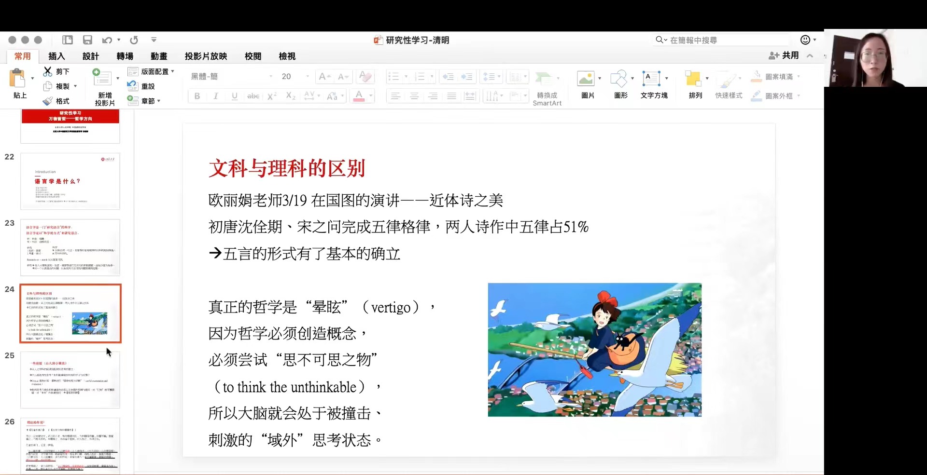The image size is (927, 475).
Task: Click the Shapes (圖形) icon
Action: click(618, 79)
